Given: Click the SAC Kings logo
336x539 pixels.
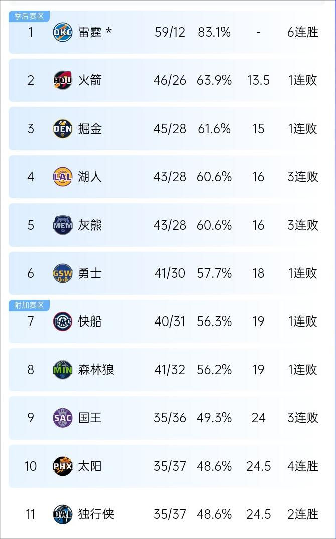Looking at the screenshot, I should (63, 418).
